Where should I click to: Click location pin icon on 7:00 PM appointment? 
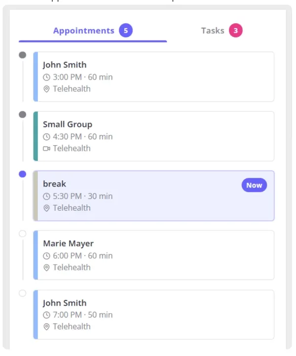tap(46, 327)
